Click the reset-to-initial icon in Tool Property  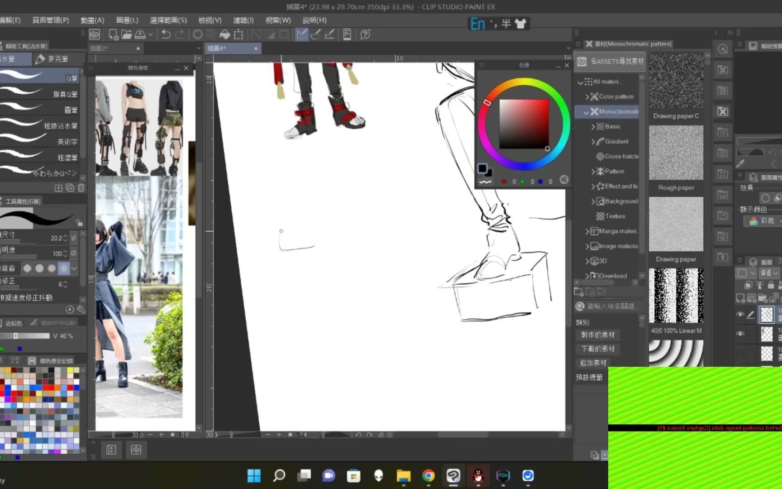coord(70,310)
